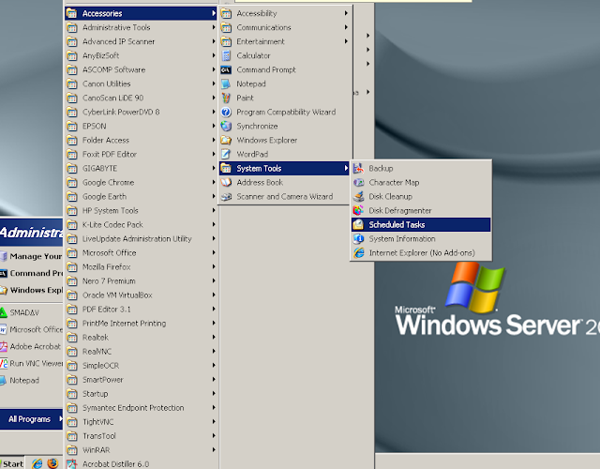
Task: Click the Command Prompt icon in Accessories
Action: tap(226, 69)
